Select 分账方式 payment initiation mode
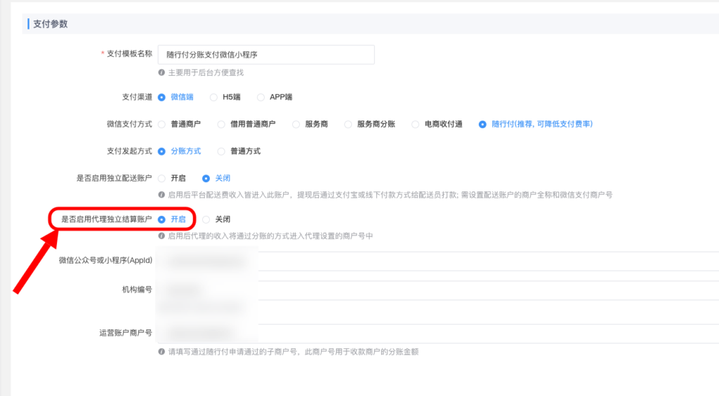The image size is (719, 396). [161, 151]
